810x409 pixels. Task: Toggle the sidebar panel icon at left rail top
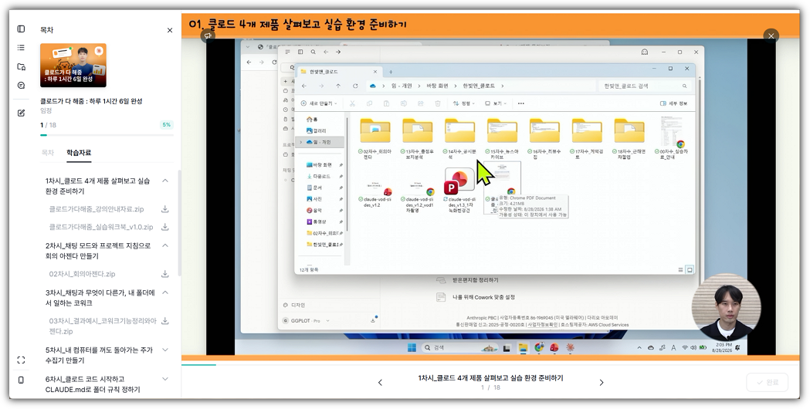coord(21,29)
